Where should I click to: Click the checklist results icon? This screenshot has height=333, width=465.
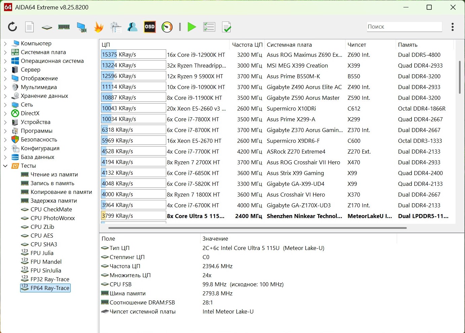point(209,27)
